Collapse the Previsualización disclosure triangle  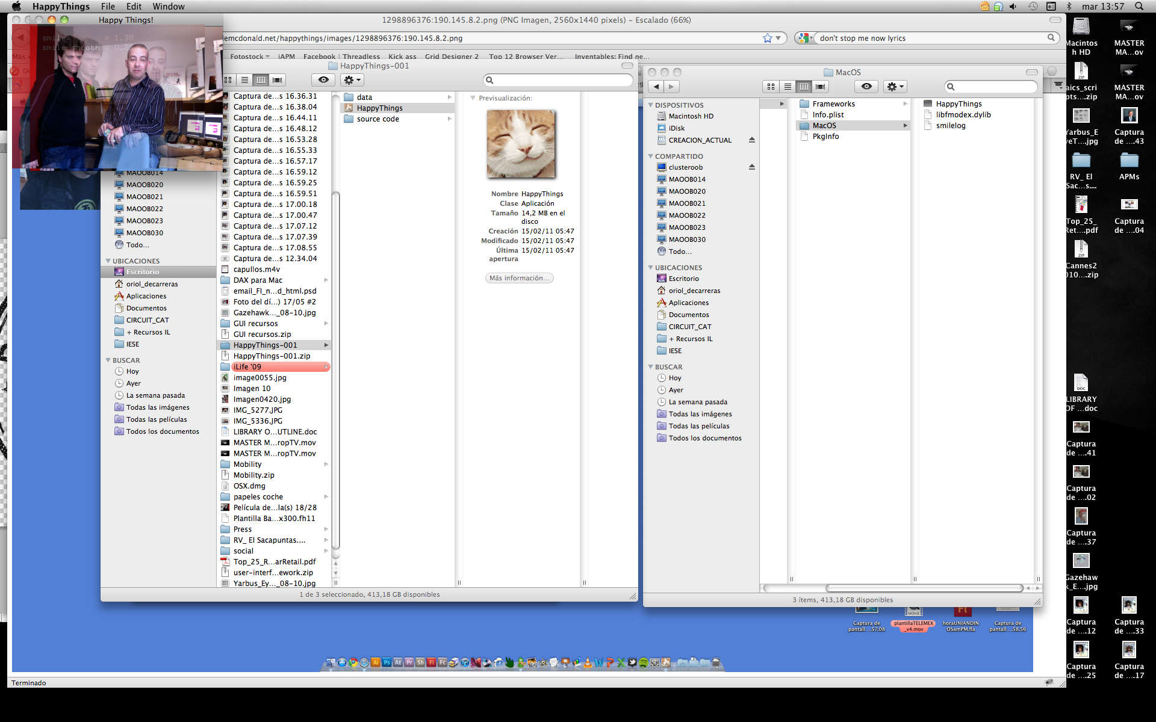(x=473, y=98)
